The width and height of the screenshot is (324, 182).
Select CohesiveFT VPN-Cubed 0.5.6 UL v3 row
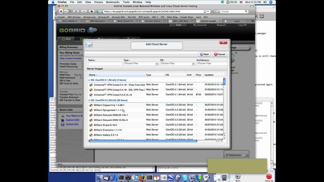point(156,95)
